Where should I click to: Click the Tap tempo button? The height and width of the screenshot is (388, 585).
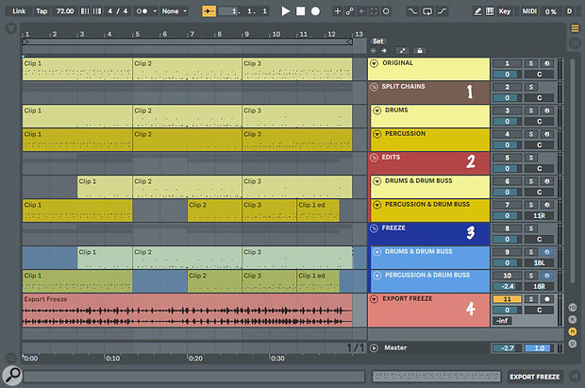click(x=42, y=11)
